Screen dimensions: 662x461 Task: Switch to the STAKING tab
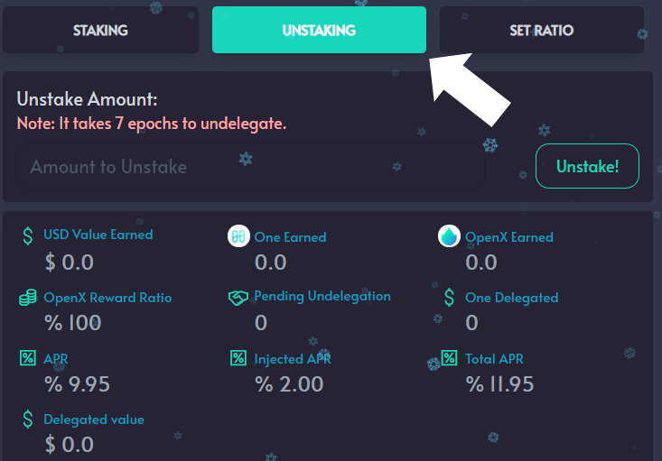click(100, 30)
